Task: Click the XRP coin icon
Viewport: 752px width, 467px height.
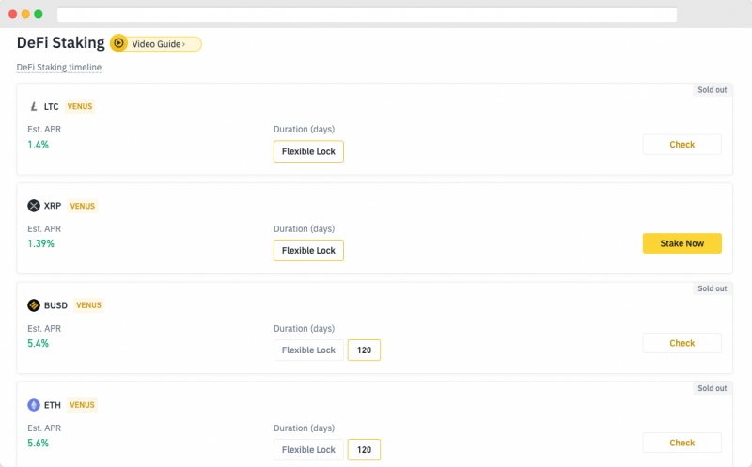Action: click(34, 206)
